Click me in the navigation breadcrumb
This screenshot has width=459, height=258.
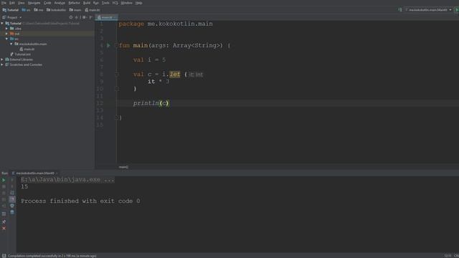point(39,10)
